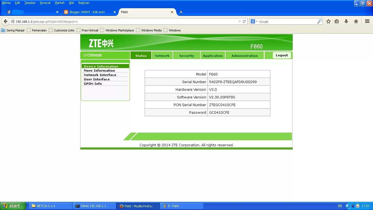This screenshot has width=373, height=210.
Task: Open the Tampilan menu
Action: pos(30,3)
